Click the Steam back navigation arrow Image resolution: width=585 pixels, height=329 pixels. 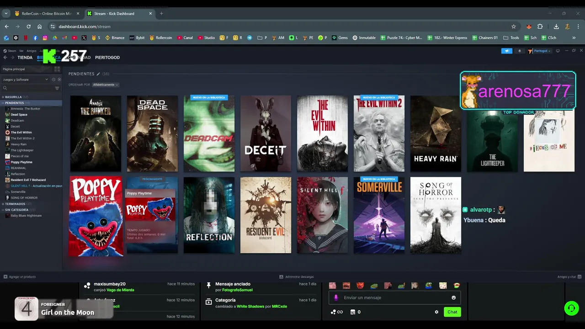click(x=5, y=58)
